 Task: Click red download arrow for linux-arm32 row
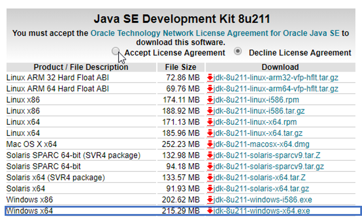coord(210,78)
